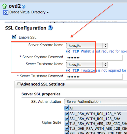Toggle SSL_RSA_WITH_RC4_128_SHA cipher checkbox
The height and width of the screenshot is (134, 127).
(67, 119)
